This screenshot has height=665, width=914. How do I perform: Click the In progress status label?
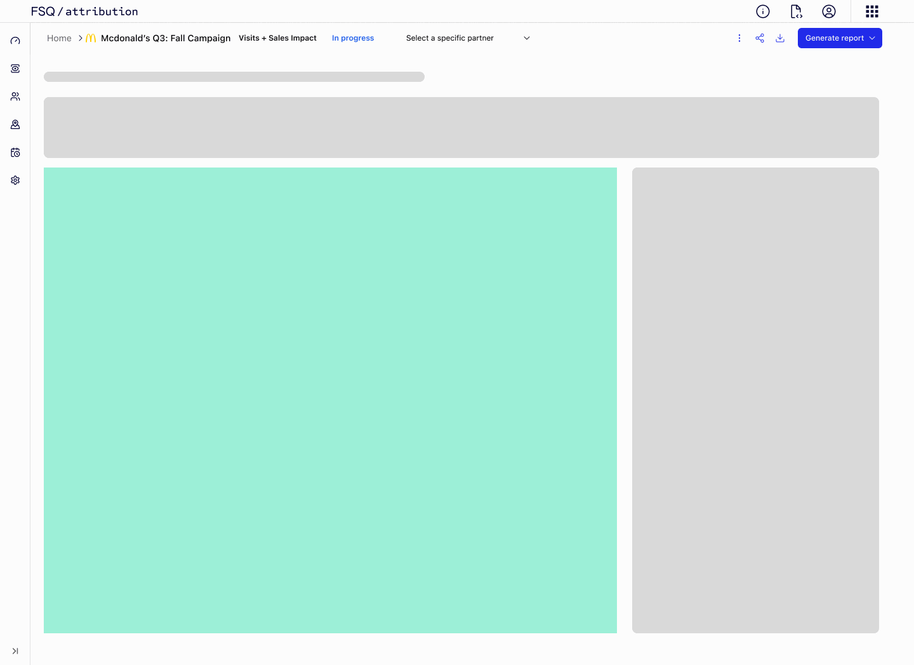(353, 38)
